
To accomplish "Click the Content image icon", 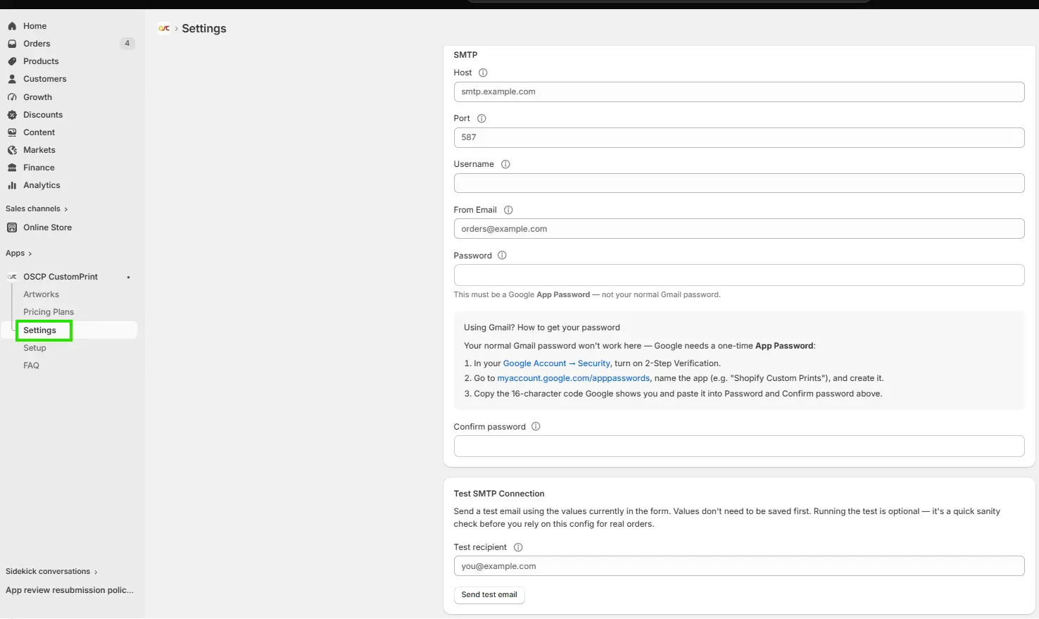I will coord(12,132).
